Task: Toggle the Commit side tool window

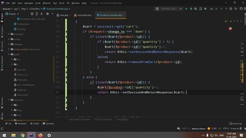Action: click(x=2, y=46)
